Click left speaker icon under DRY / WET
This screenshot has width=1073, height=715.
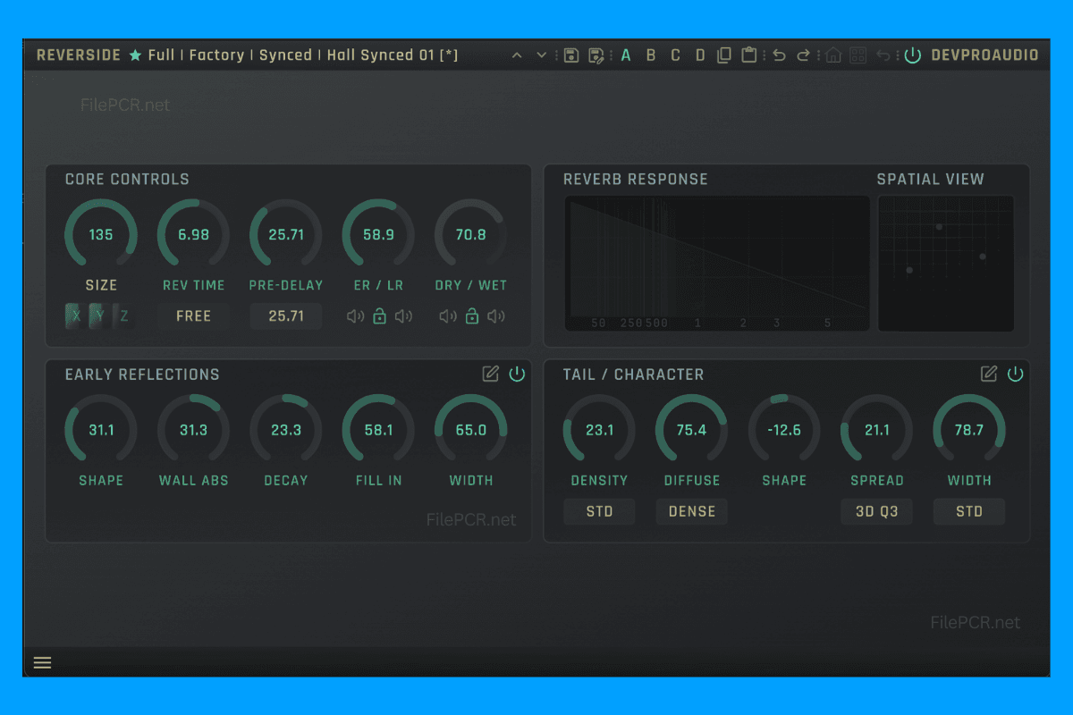click(x=447, y=315)
